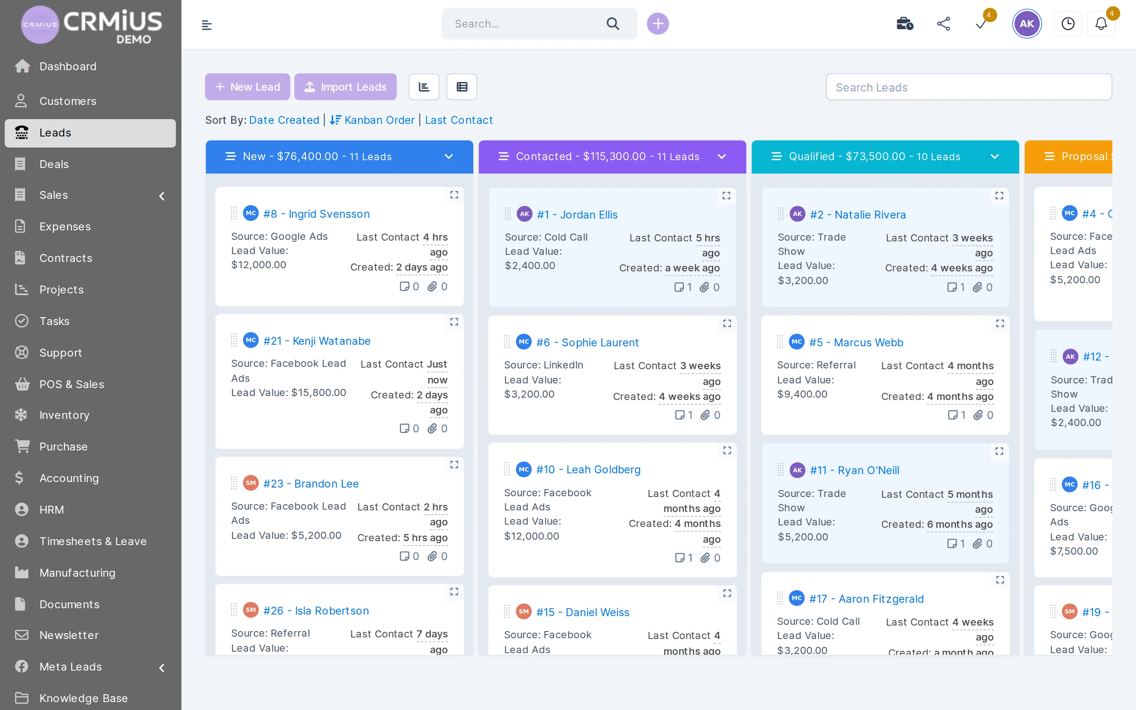Click the New Lead button
Image resolution: width=1136 pixels, height=710 pixels.
247,87
